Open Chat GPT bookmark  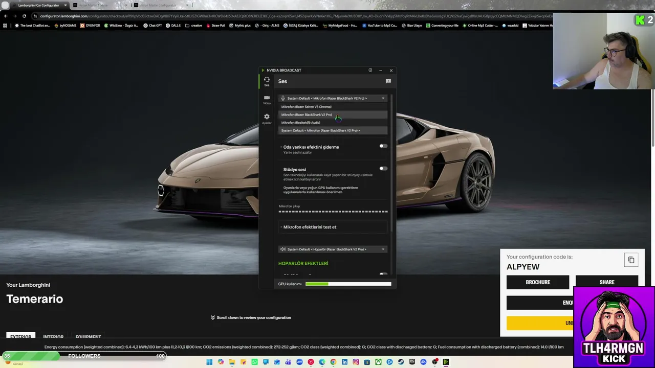[152, 25]
